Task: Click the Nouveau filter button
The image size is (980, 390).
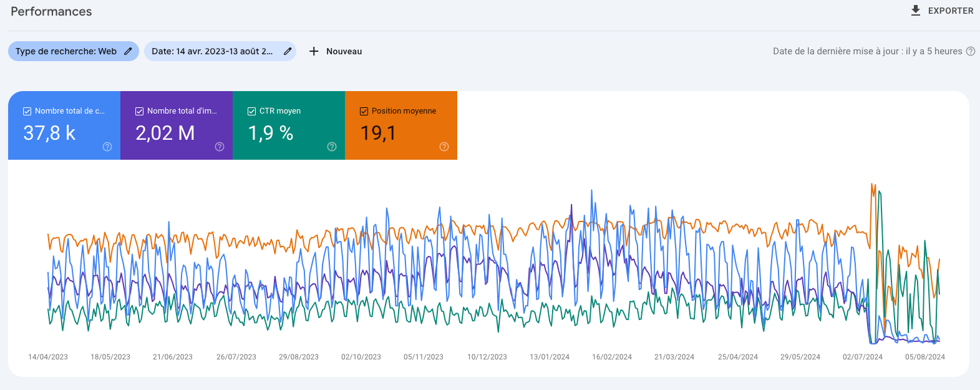Action: (344, 51)
